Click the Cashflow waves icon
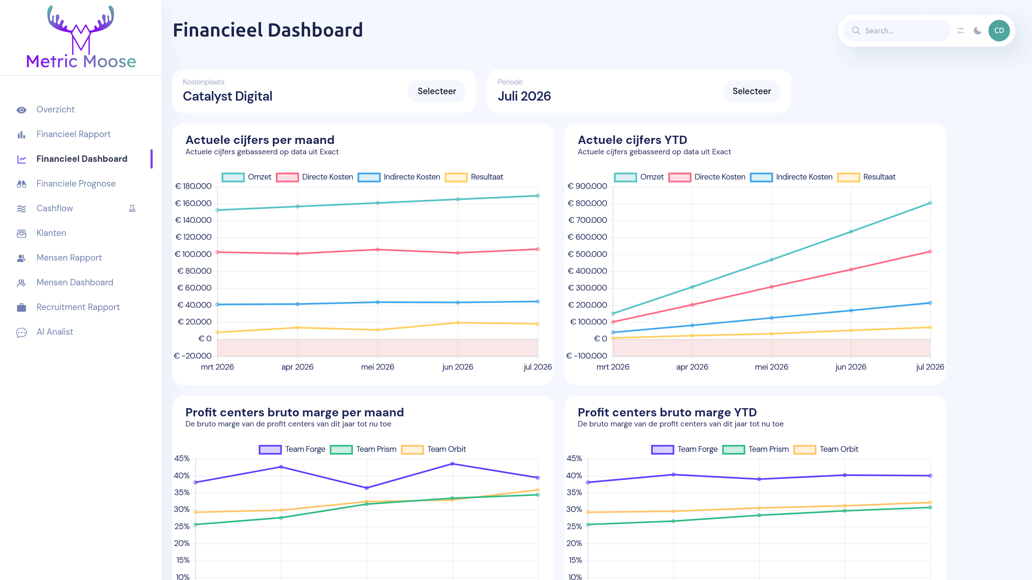Viewport: 1032px width, 580px height. [21, 208]
